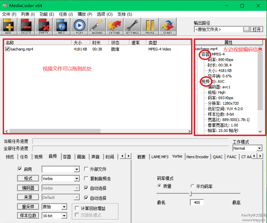The height and width of the screenshot is (223, 267).
Task: Click the DELETE toolbar icon
Action: click(x=26, y=27)
